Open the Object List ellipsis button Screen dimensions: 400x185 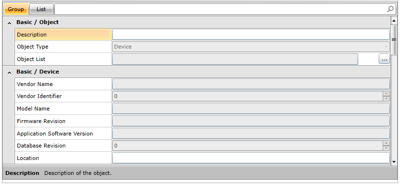(384, 59)
